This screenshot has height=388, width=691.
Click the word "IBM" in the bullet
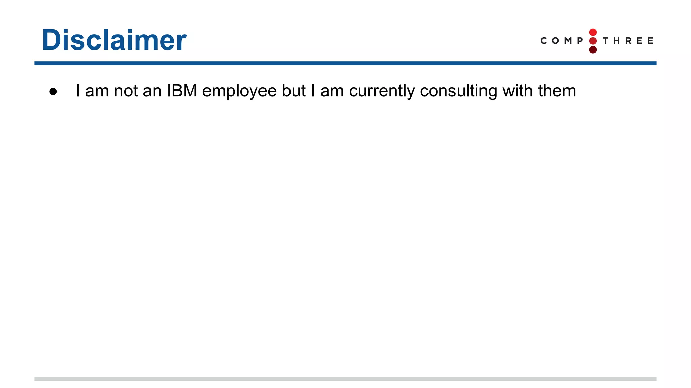coord(182,91)
